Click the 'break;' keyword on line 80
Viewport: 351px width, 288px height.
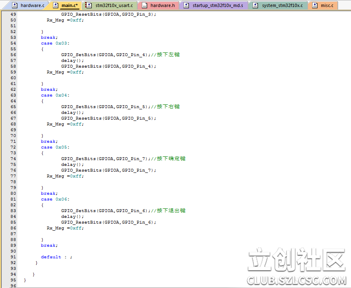coord(49,194)
